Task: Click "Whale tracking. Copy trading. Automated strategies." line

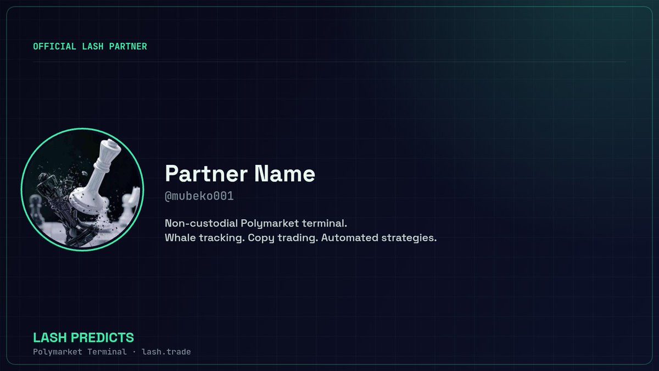Action: tap(300, 239)
